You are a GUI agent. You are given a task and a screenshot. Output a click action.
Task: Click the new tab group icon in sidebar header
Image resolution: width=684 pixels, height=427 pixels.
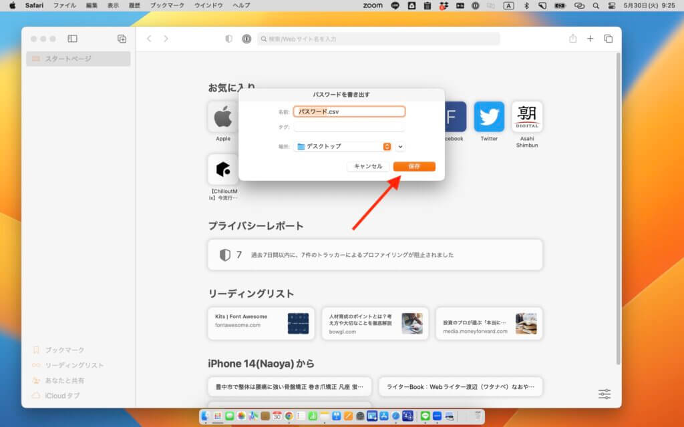pyautogui.click(x=122, y=39)
